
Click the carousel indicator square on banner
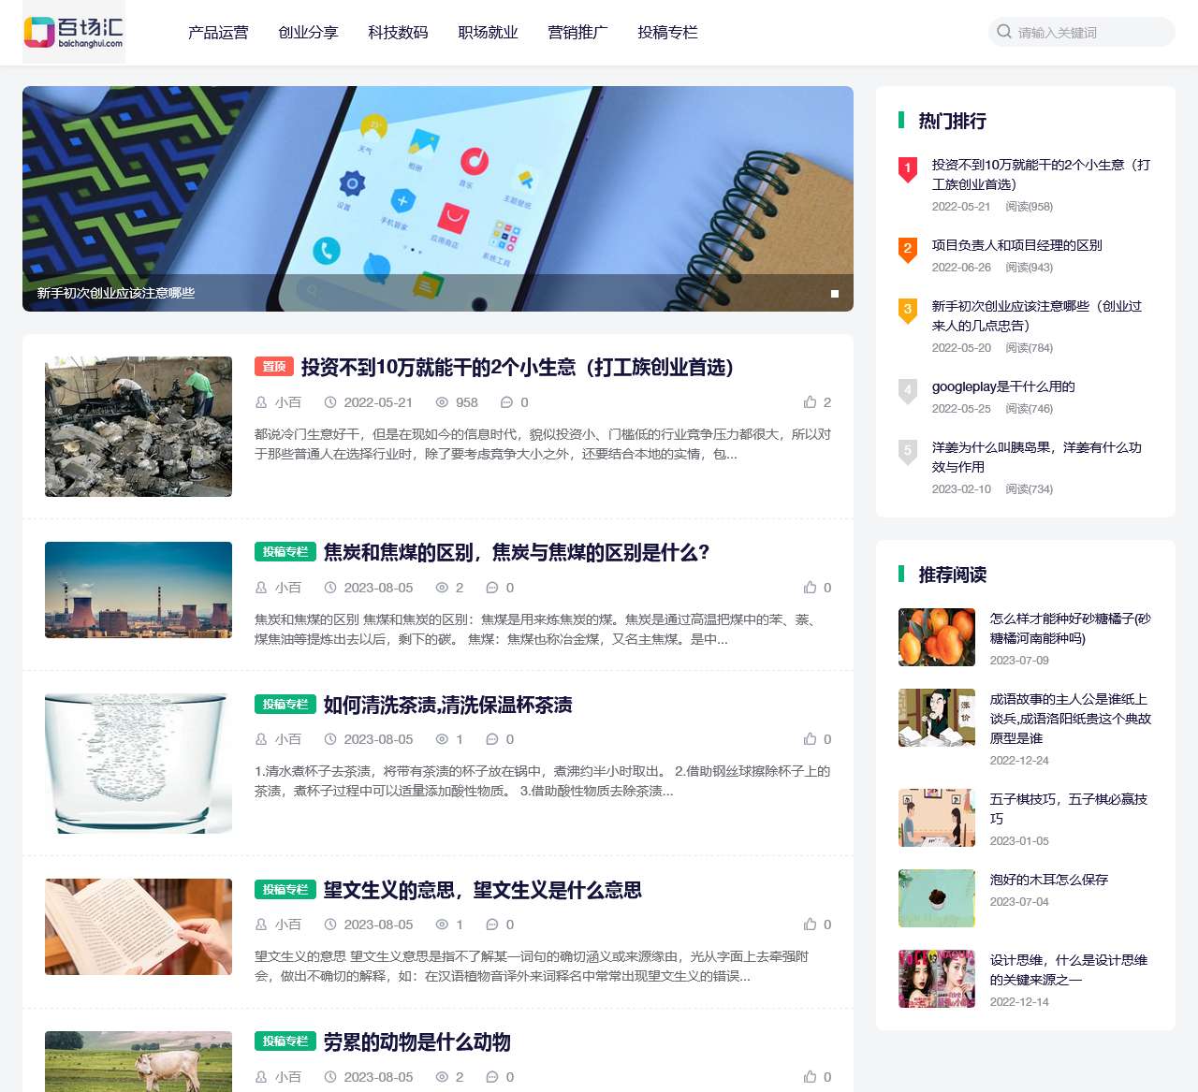coord(834,293)
